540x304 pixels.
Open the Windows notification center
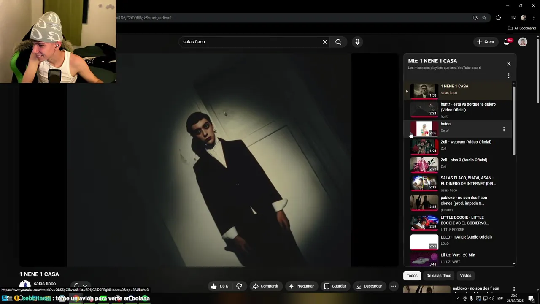[532, 299]
